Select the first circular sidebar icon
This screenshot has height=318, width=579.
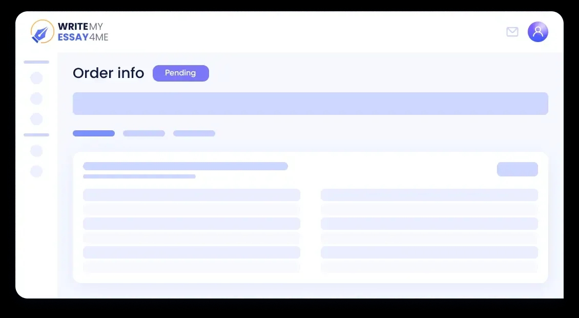36,78
